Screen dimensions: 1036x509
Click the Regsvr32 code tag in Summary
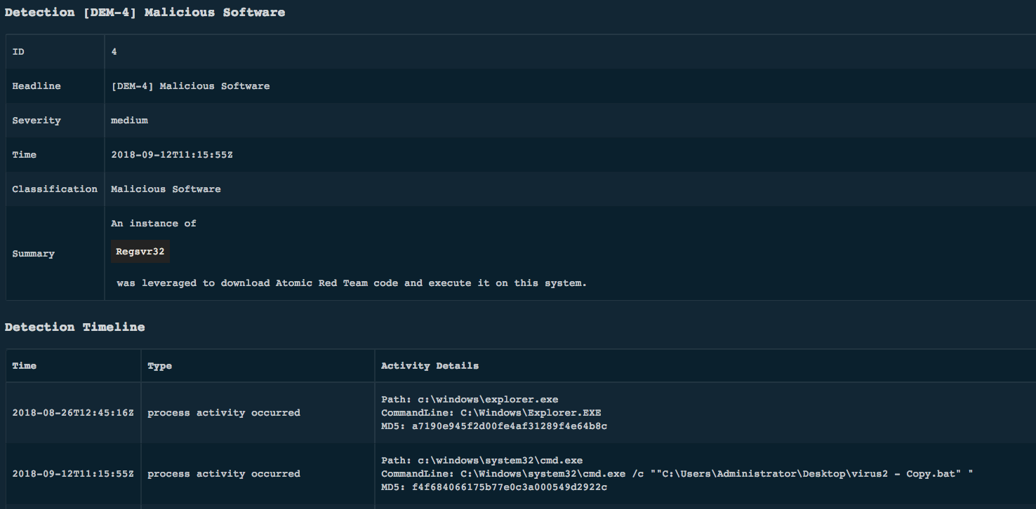point(140,252)
